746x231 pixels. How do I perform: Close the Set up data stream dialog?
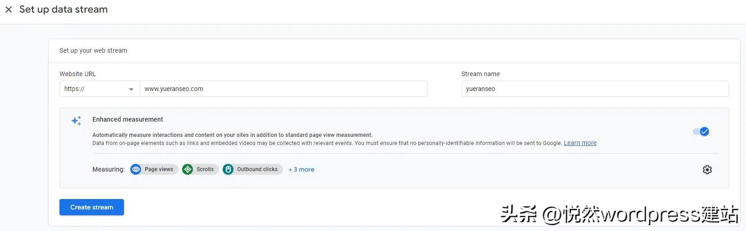point(9,9)
